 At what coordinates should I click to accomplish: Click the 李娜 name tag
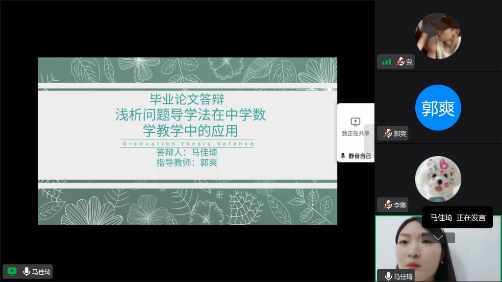click(400, 205)
